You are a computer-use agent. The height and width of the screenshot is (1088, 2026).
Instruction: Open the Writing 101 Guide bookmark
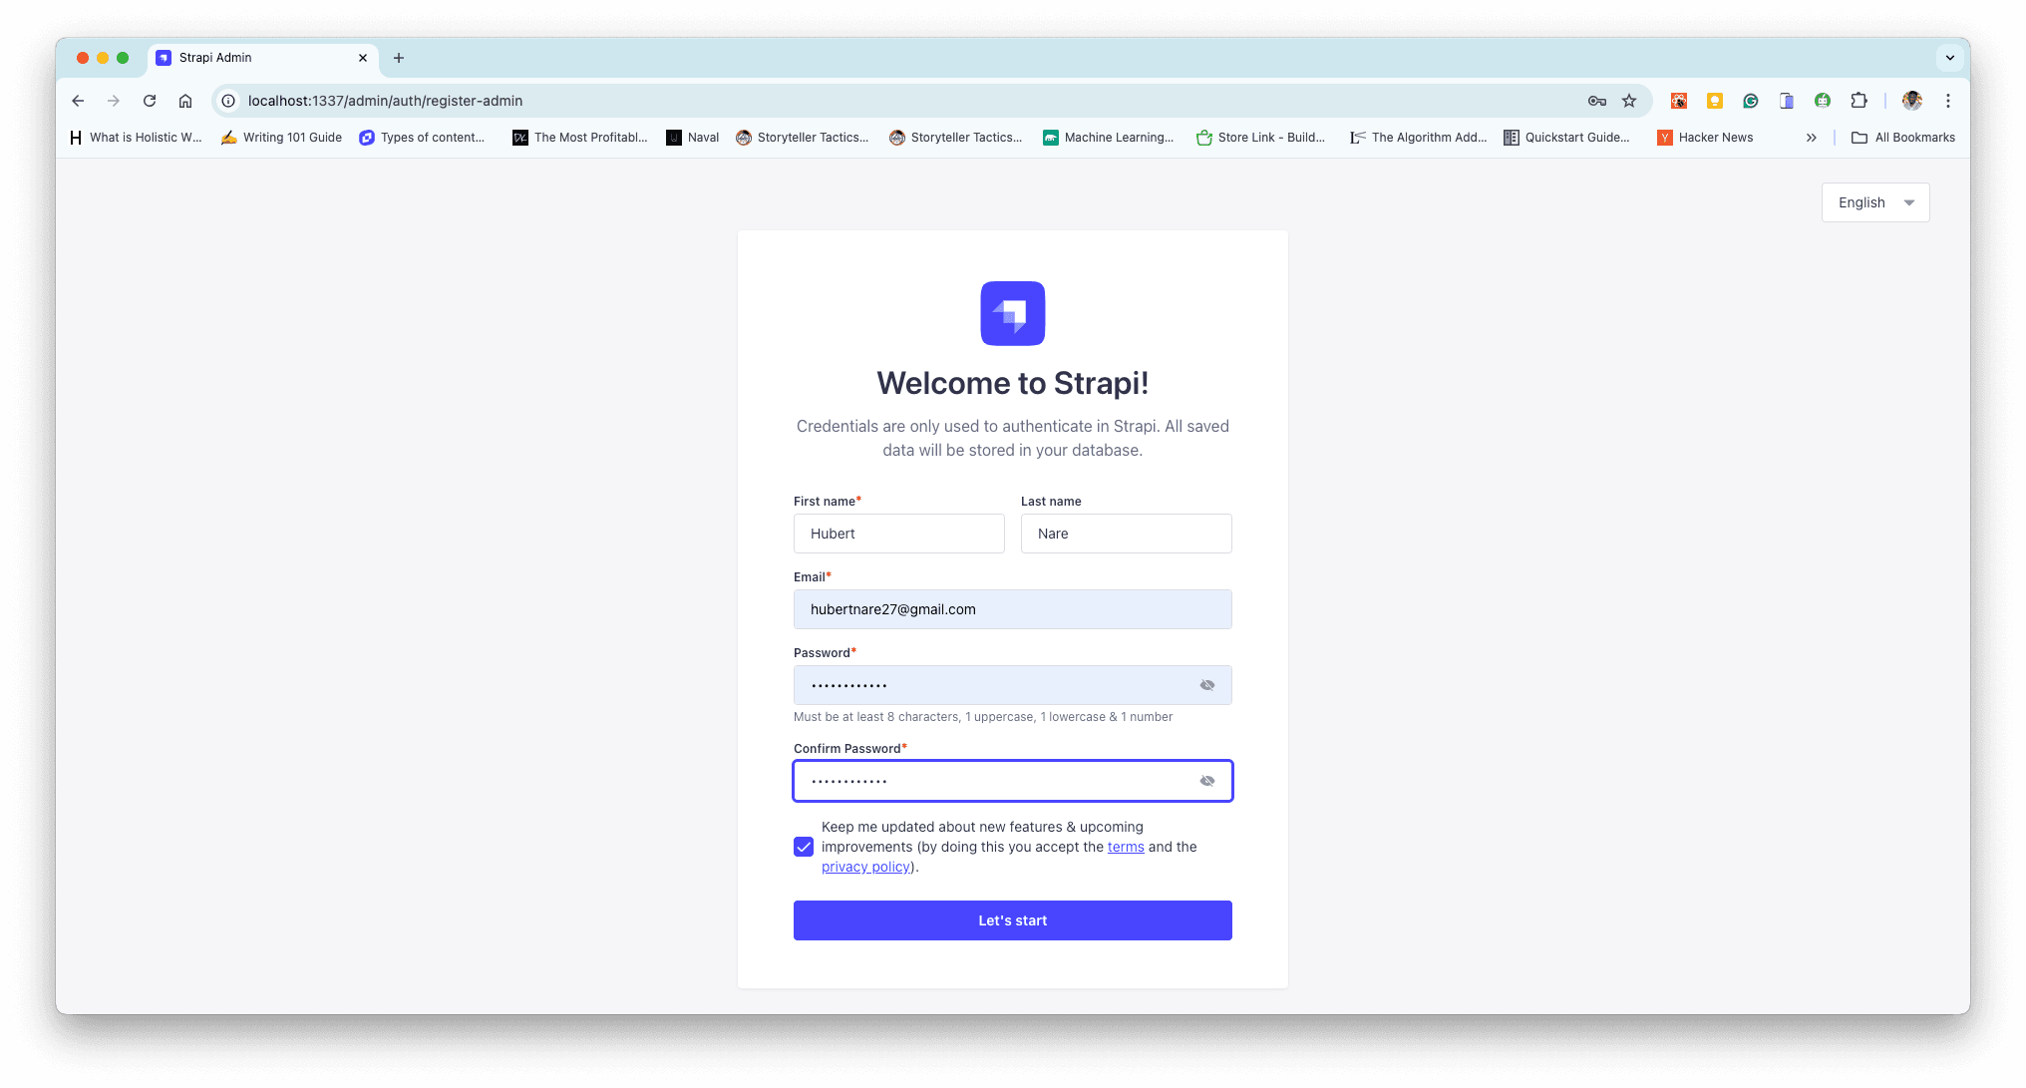(x=281, y=138)
